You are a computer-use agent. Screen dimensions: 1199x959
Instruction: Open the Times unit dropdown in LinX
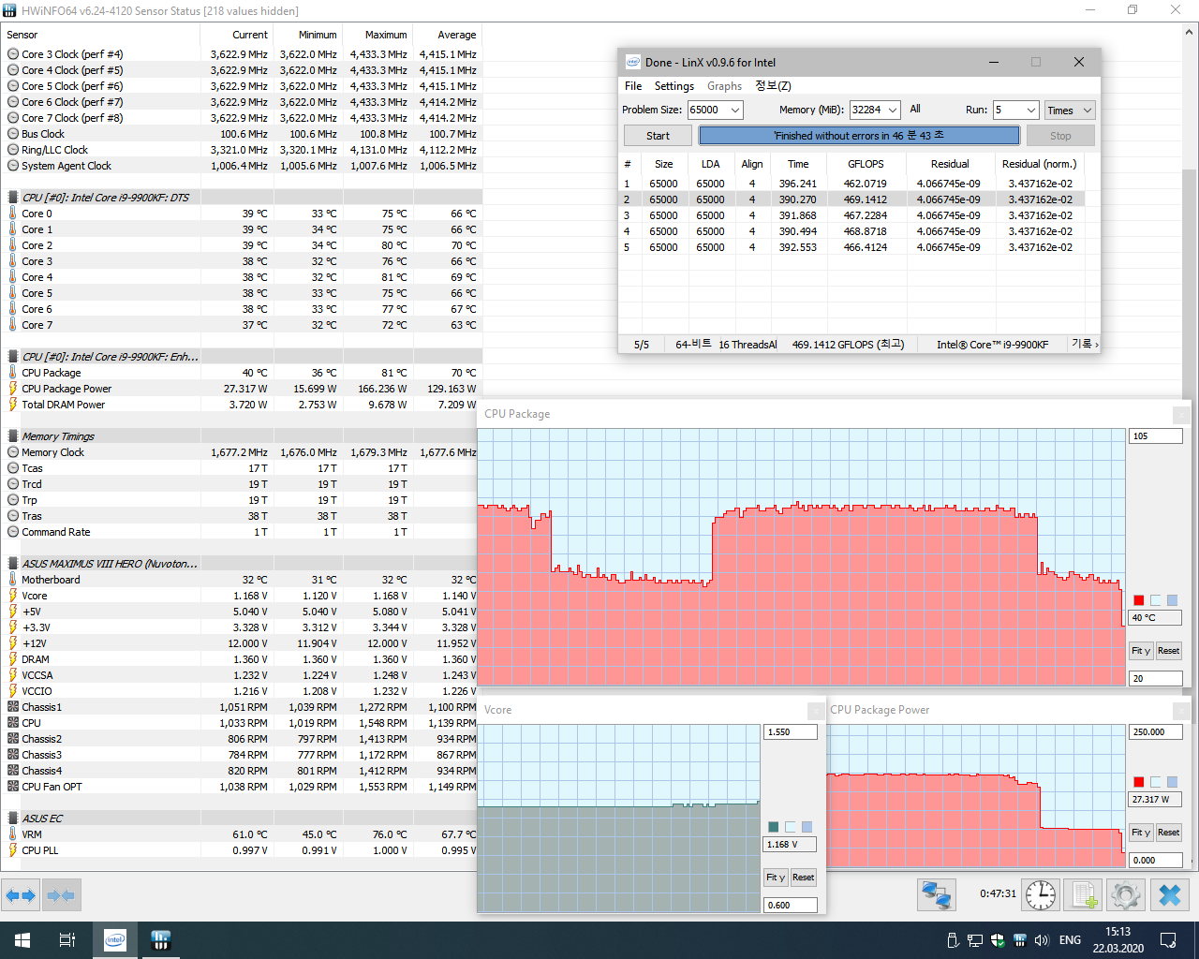(1070, 110)
